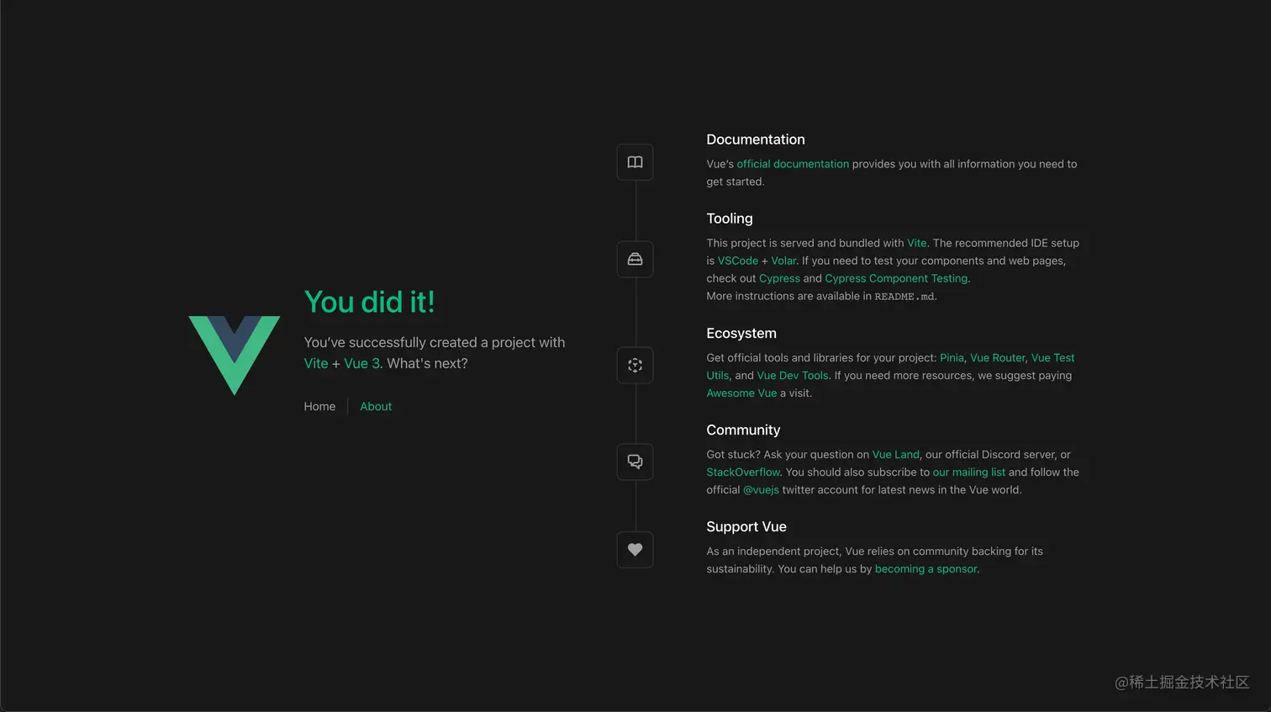Open the Pinia link

coord(952,357)
